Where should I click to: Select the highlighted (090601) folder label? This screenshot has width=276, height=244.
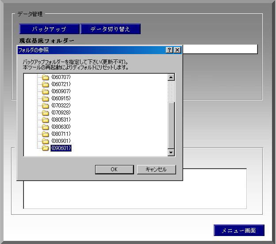point(61,148)
